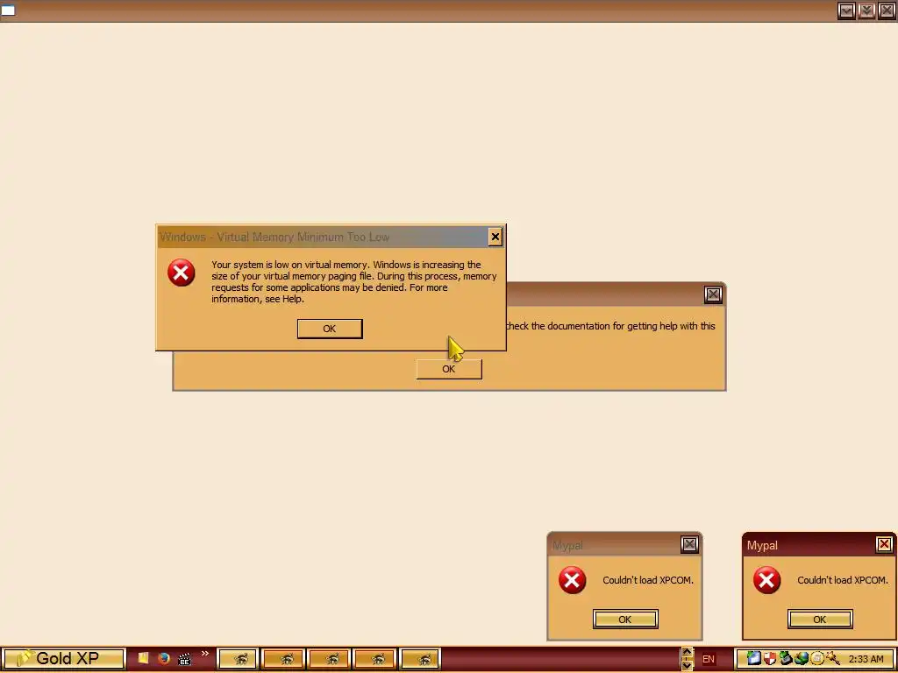Screen dimensions: 898x673
Task: Launch the BE clapperboard quick launch icon
Action: [184, 659]
